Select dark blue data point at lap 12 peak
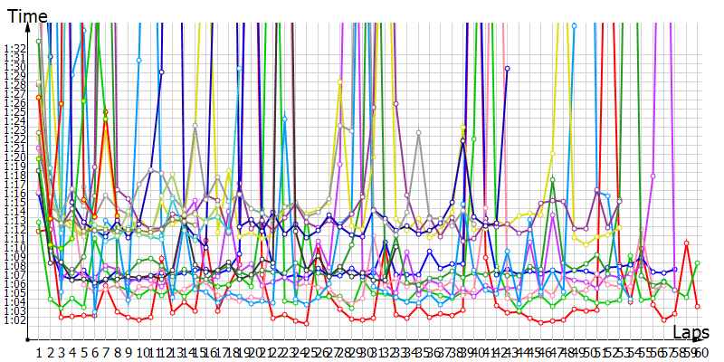The width and height of the screenshot is (724, 362). [x=161, y=71]
